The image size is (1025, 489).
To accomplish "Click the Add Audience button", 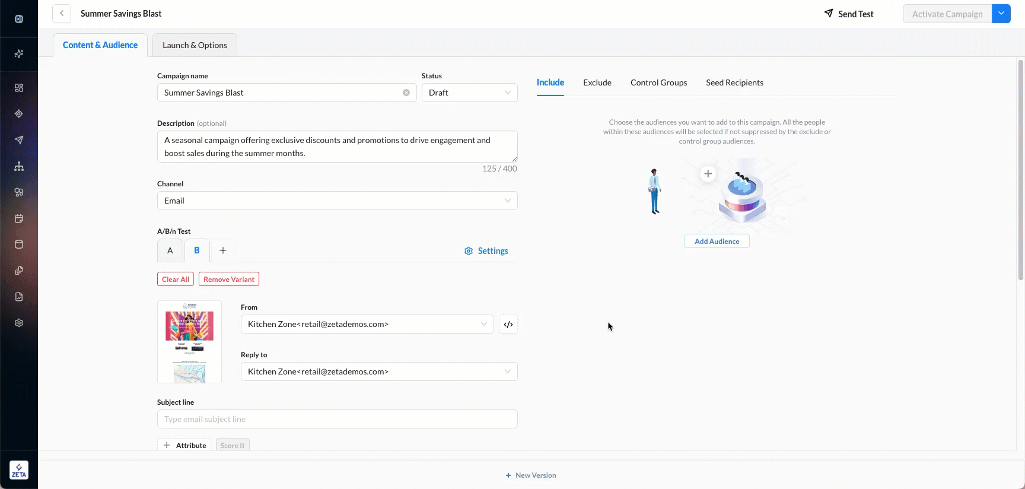I will tap(717, 242).
